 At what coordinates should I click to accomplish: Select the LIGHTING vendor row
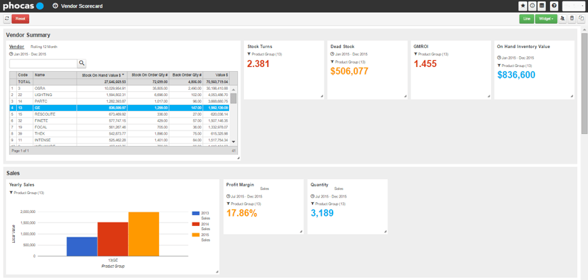click(x=119, y=95)
